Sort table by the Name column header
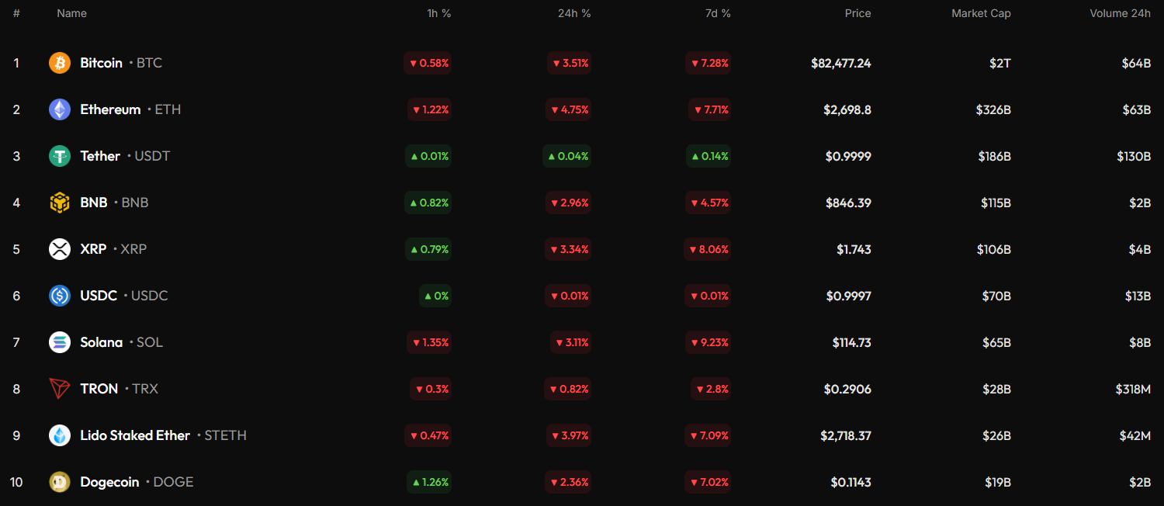The height and width of the screenshot is (506, 1164). pos(71,13)
